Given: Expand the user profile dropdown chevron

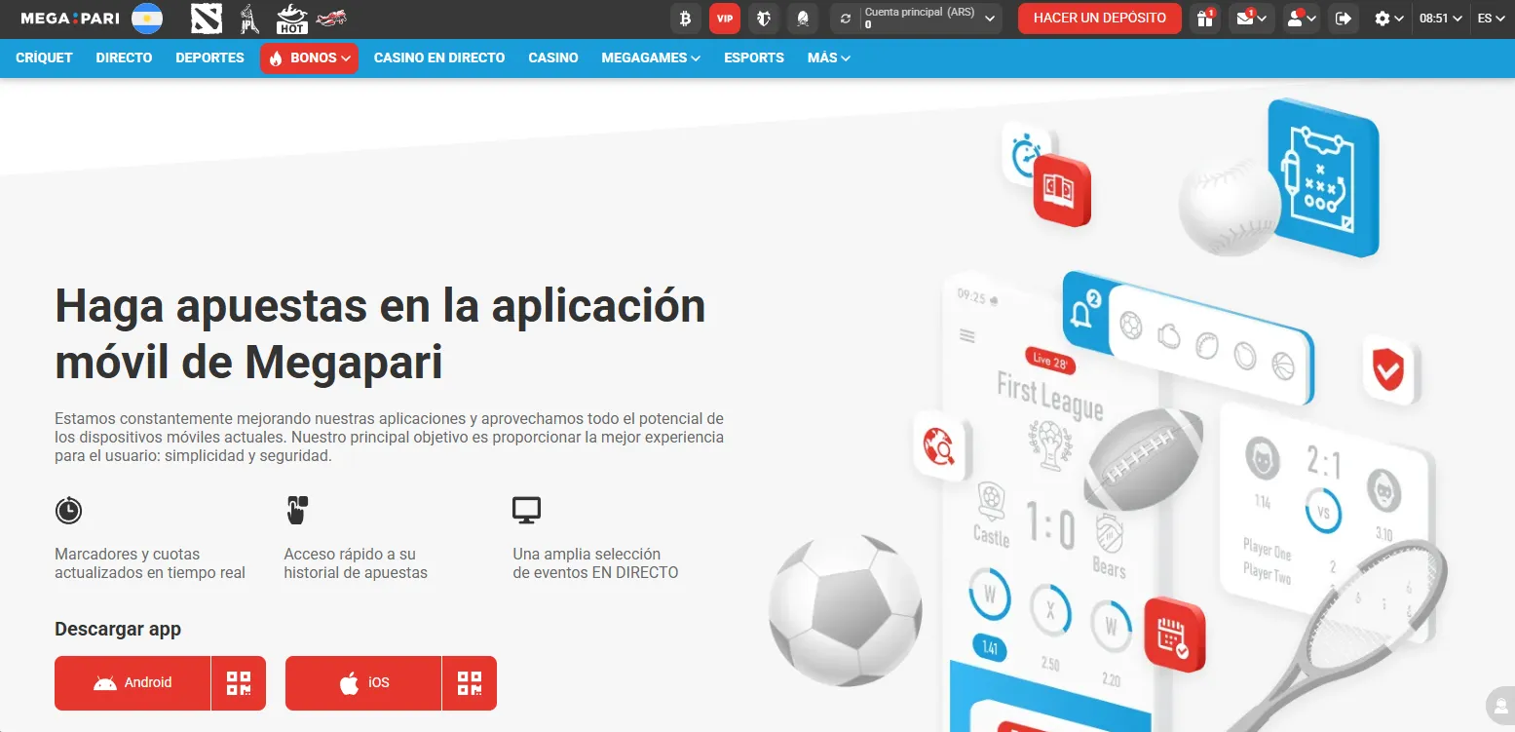Looking at the screenshot, I should (1313, 19).
